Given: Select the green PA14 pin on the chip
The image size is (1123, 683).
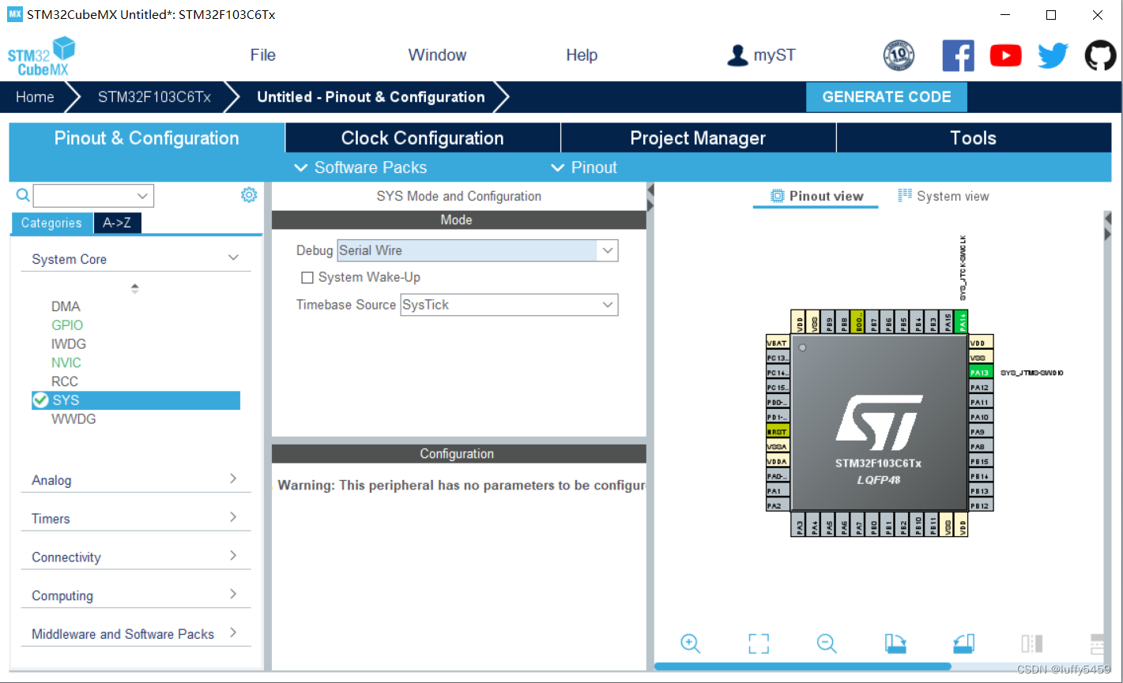Looking at the screenshot, I should pos(961,321).
